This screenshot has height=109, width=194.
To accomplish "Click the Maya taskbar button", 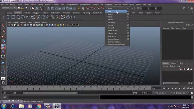I will [x=57, y=106].
